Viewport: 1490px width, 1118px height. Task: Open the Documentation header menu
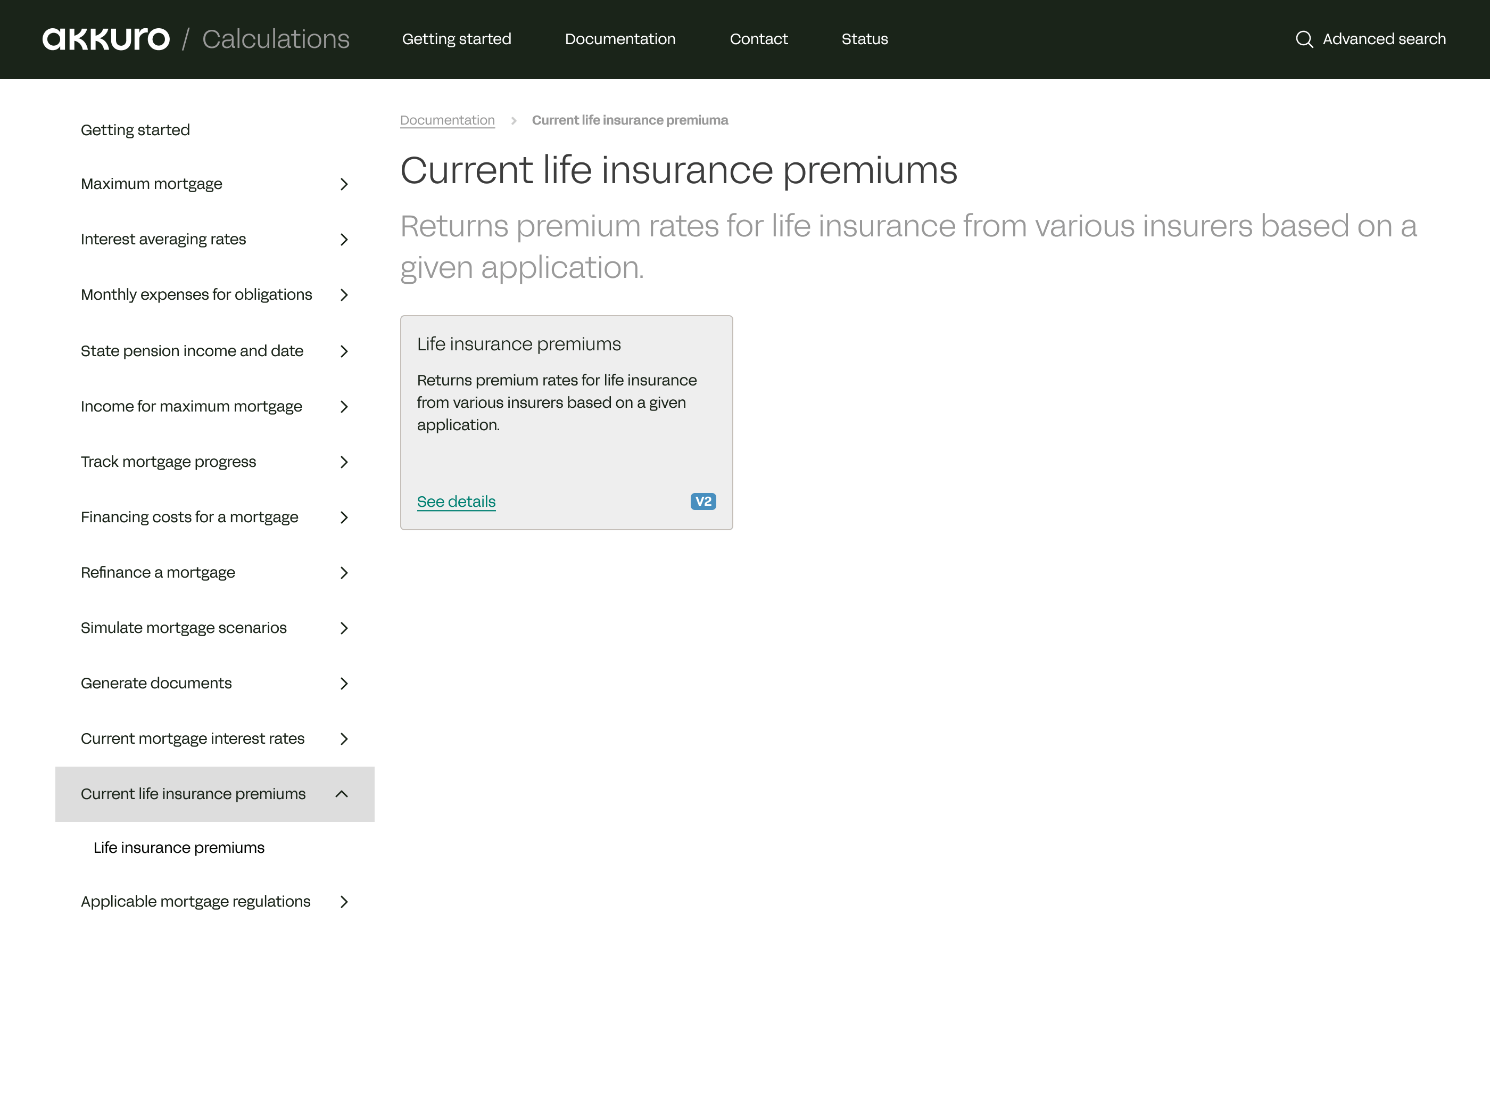click(x=620, y=39)
